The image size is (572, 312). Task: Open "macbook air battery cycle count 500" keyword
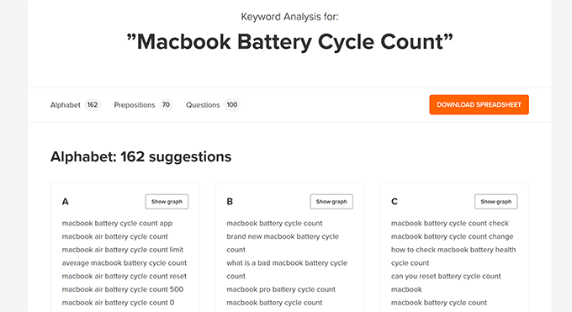point(123,289)
